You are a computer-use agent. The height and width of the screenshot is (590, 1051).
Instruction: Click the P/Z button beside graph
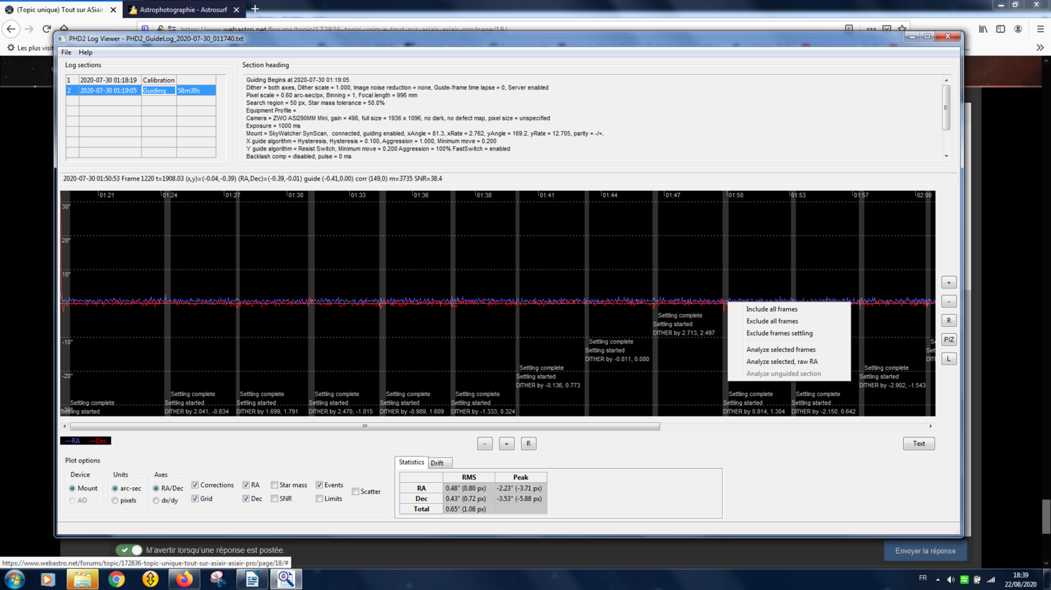(949, 340)
